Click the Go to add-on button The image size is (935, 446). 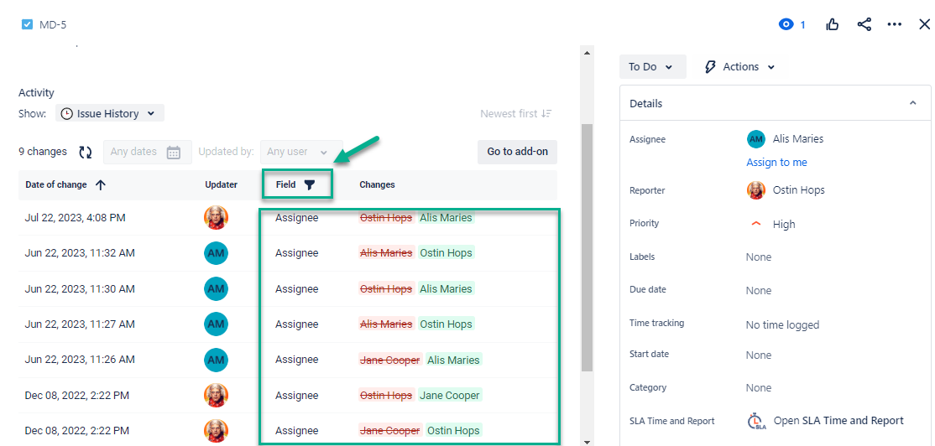coord(517,152)
